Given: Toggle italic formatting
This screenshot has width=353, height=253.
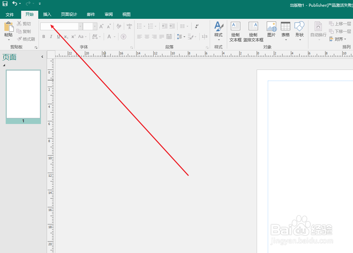Looking at the screenshot, I should point(51,37).
